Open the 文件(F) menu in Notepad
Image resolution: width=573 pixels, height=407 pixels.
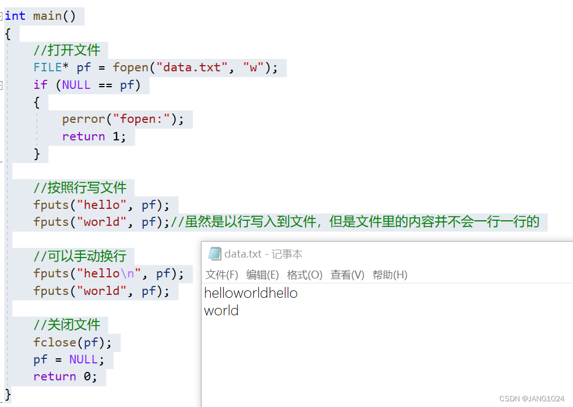point(221,275)
